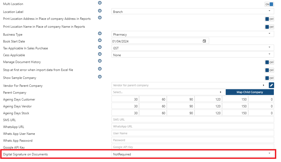
Task: Turn off the Multi Location toggle
Action: pyautogui.click(x=269, y=4)
